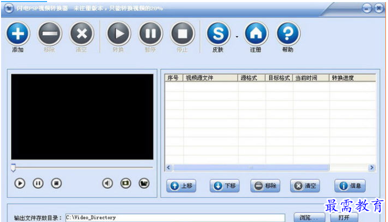
Task: Stop conversion with the 停止 toolbar icon
Action: pyautogui.click(x=183, y=34)
